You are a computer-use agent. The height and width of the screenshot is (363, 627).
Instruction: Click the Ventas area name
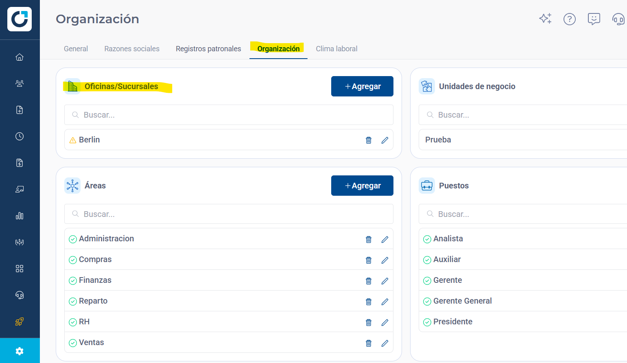point(92,342)
